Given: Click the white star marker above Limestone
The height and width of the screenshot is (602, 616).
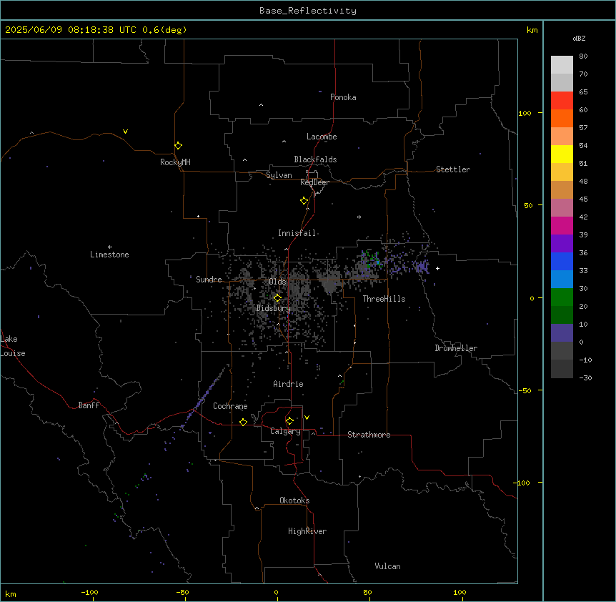Looking at the screenshot, I should click(109, 247).
